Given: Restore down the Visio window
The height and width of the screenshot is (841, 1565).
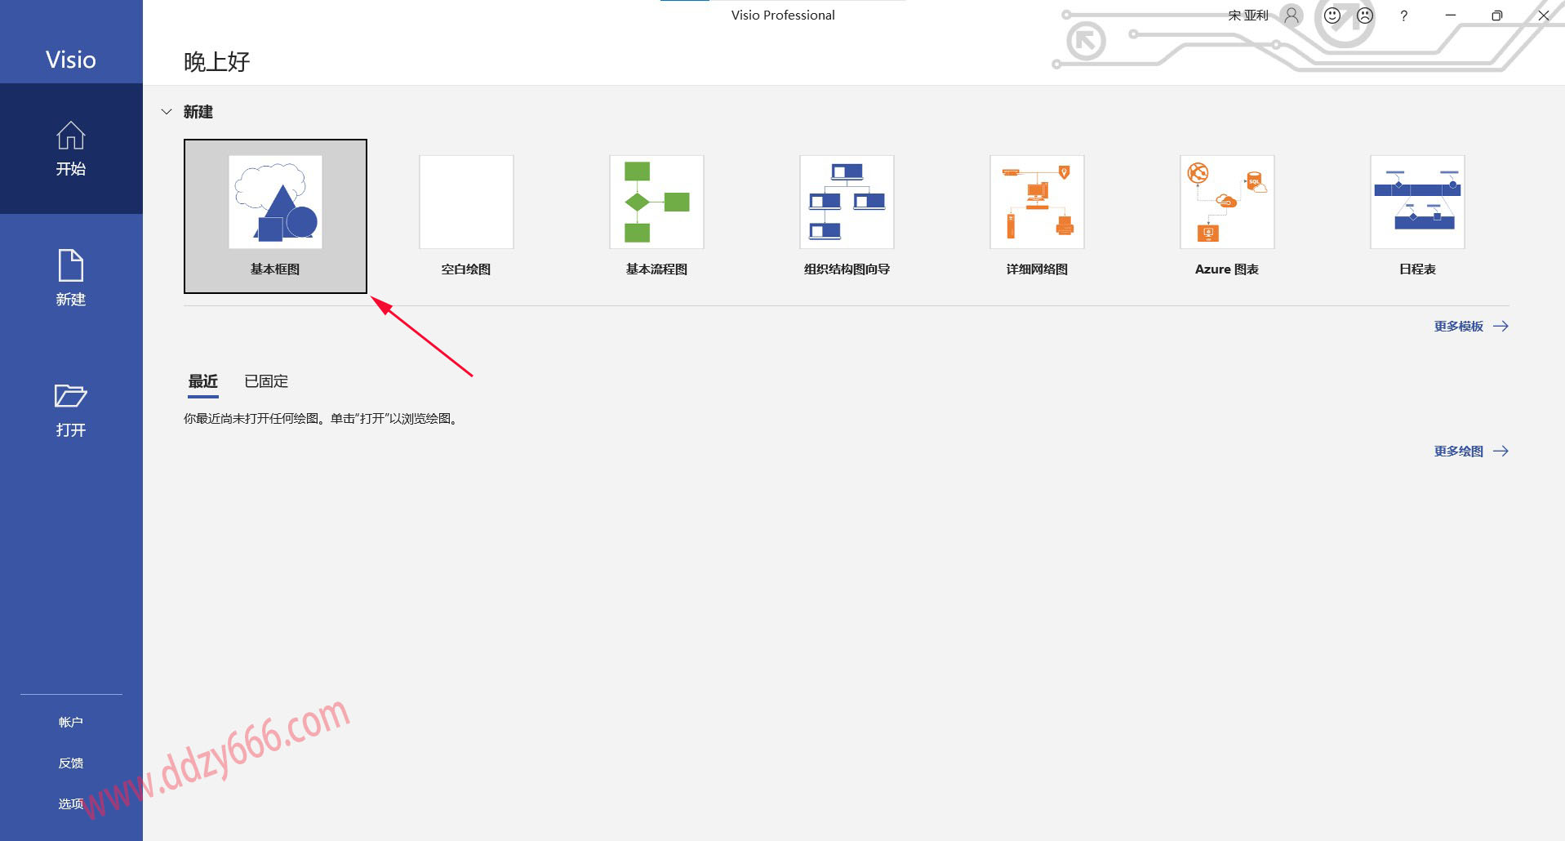Looking at the screenshot, I should pyautogui.click(x=1496, y=15).
